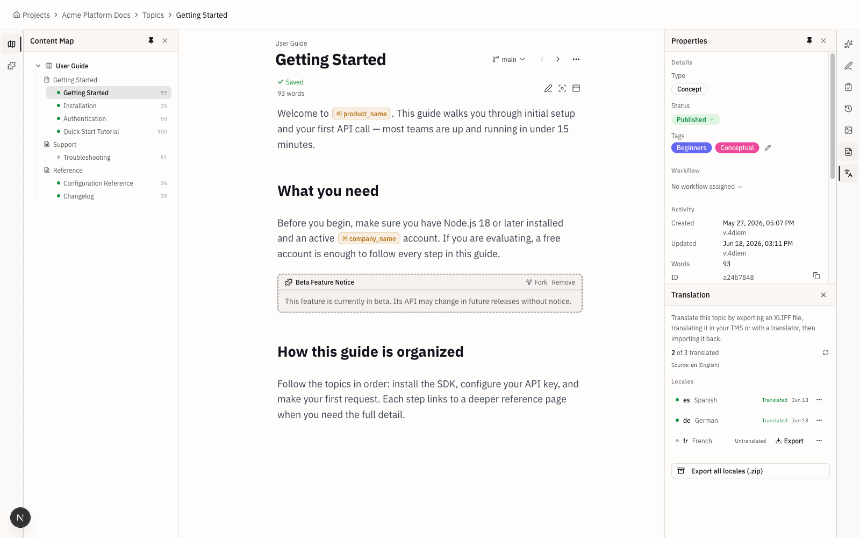860x538 pixels.
Task: Open the No workflow assigned dropdown
Action: (707, 187)
